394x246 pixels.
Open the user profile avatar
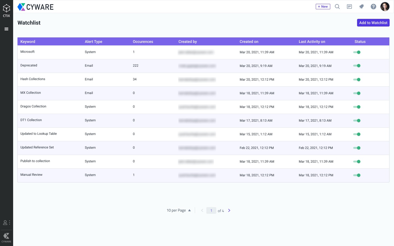(385, 7)
